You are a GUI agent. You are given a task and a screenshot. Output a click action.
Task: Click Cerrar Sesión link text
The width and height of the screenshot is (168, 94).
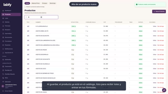9,91
